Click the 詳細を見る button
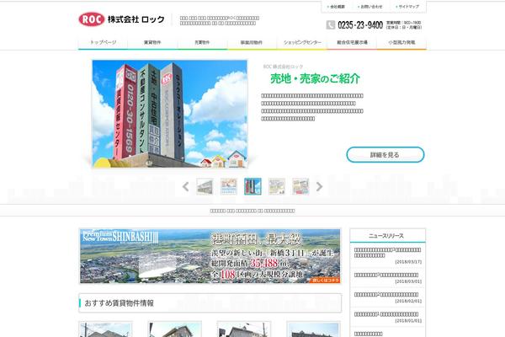Viewport: 505px width, 337px height. pos(385,155)
